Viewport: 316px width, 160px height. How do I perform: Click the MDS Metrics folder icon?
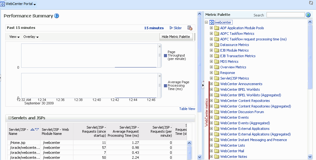tap(217, 62)
